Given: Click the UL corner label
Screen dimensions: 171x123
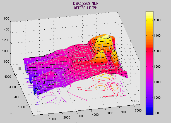Looking at the screenshot, I should click(x=20, y=68).
